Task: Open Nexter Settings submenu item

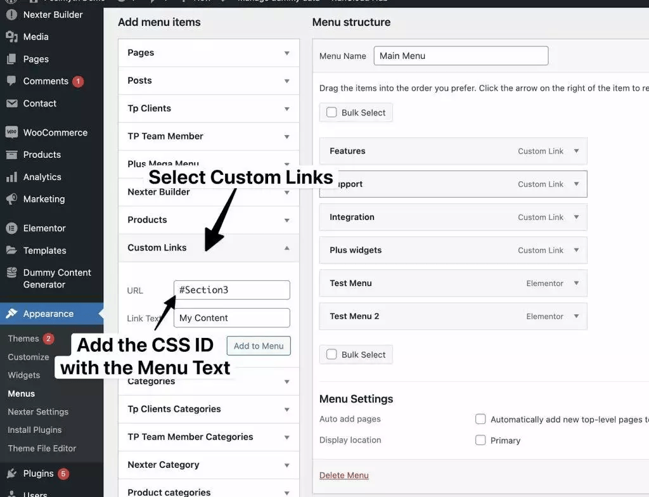Action: (38, 411)
